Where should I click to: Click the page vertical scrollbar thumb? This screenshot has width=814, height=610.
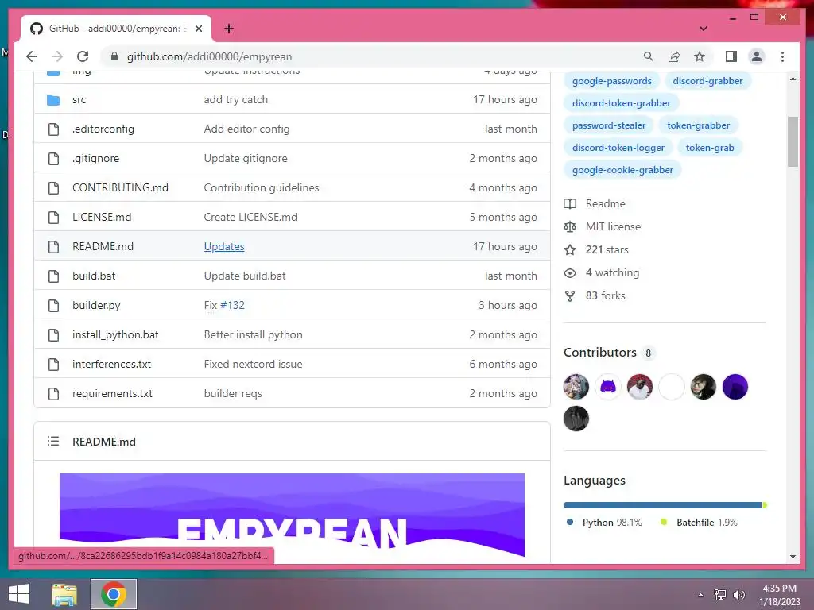click(x=793, y=141)
